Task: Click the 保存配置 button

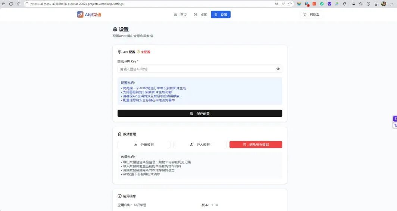Action: [200, 113]
